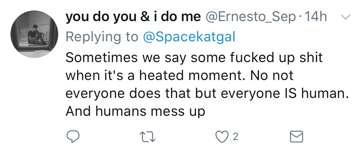This screenshot has width=360, height=147.
Task: Click the text "And humans mess up"
Action: click(x=135, y=111)
